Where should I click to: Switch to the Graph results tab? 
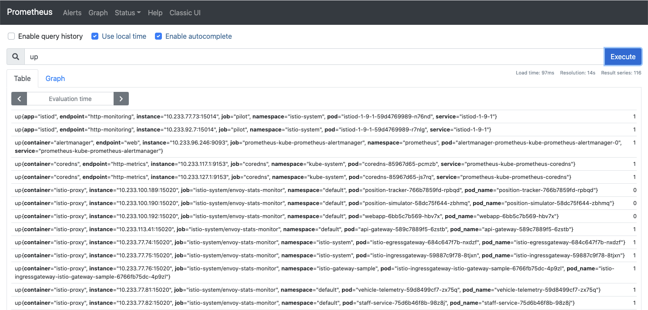tap(55, 78)
